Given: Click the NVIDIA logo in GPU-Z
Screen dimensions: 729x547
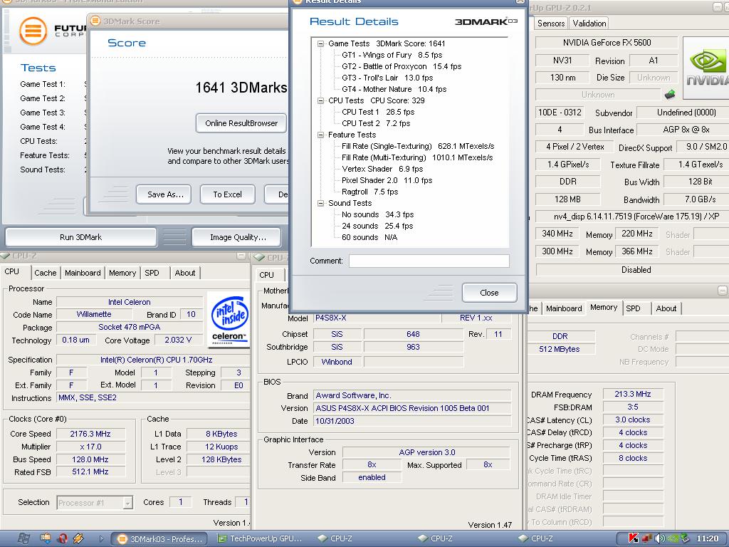Looking at the screenshot, I should click(x=706, y=68).
